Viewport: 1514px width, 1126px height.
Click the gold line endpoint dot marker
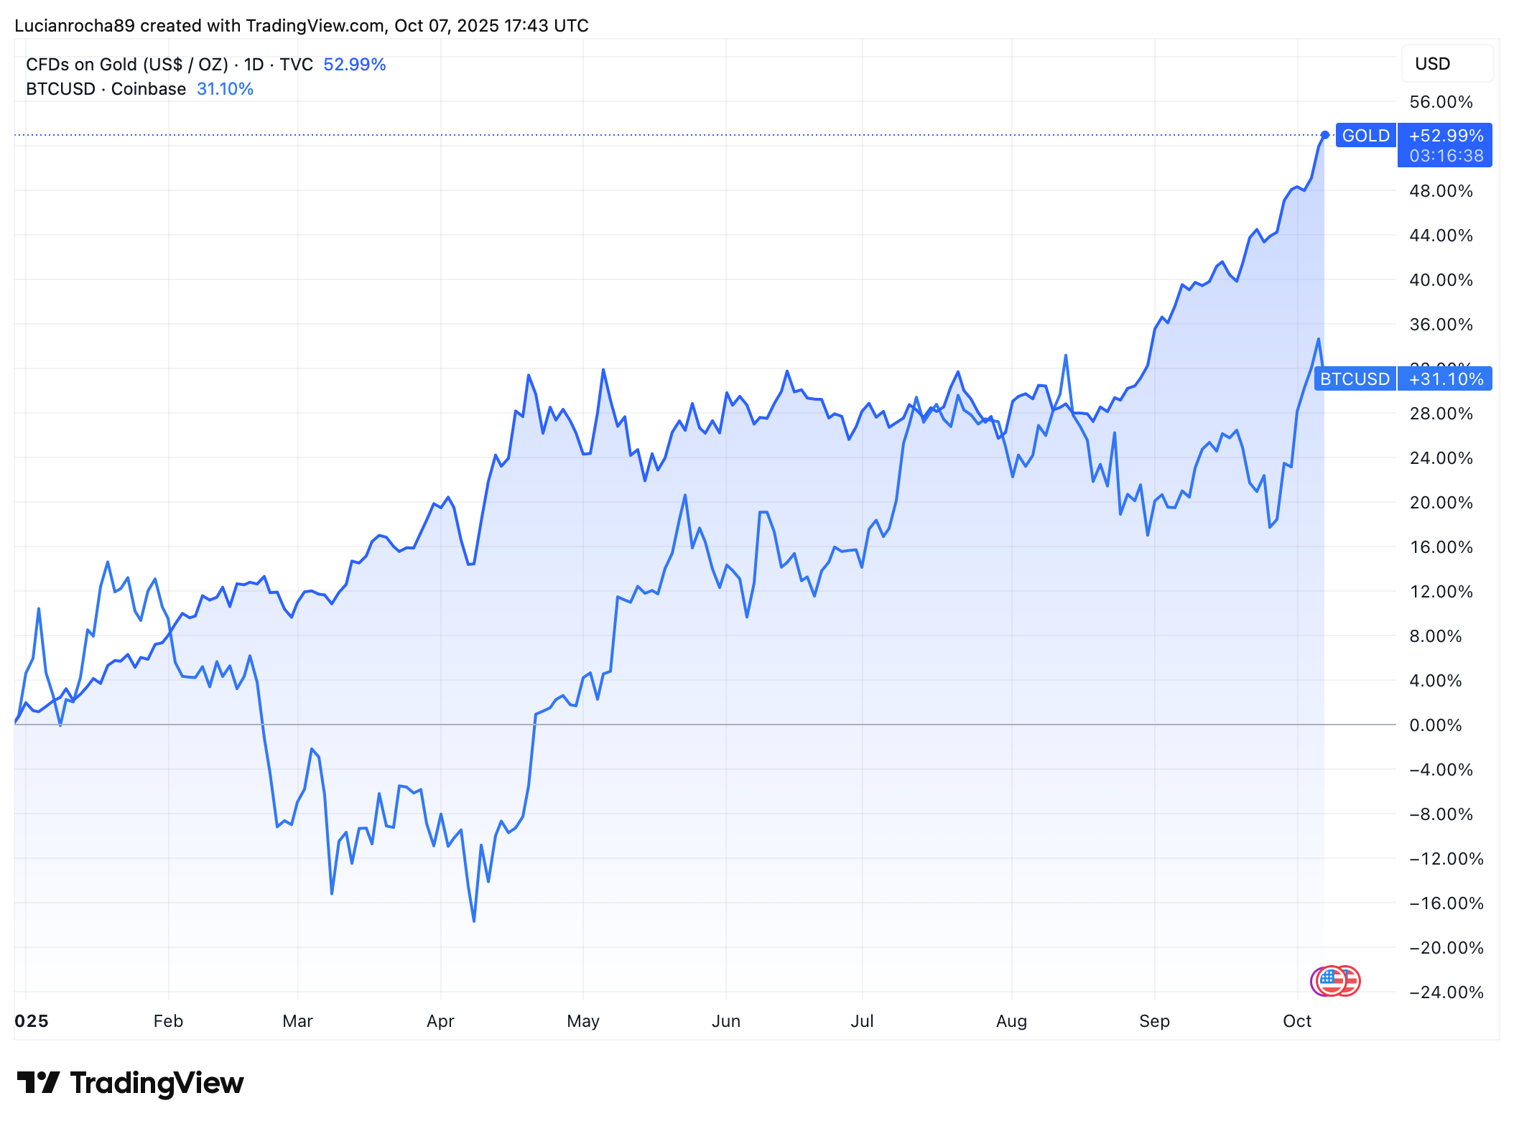point(1325,135)
